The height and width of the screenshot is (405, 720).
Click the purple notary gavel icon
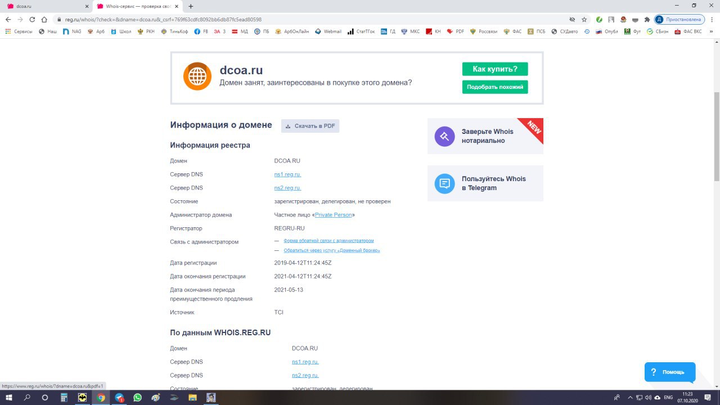[x=444, y=136]
